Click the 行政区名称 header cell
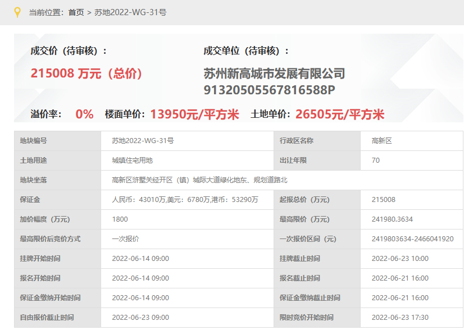The height and width of the screenshot is (335, 464). coord(317,141)
